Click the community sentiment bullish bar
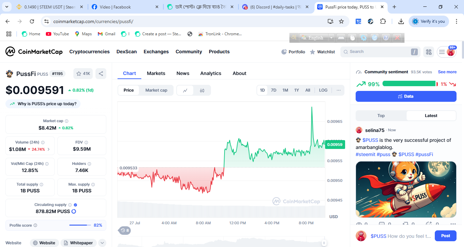 click(409, 84)
